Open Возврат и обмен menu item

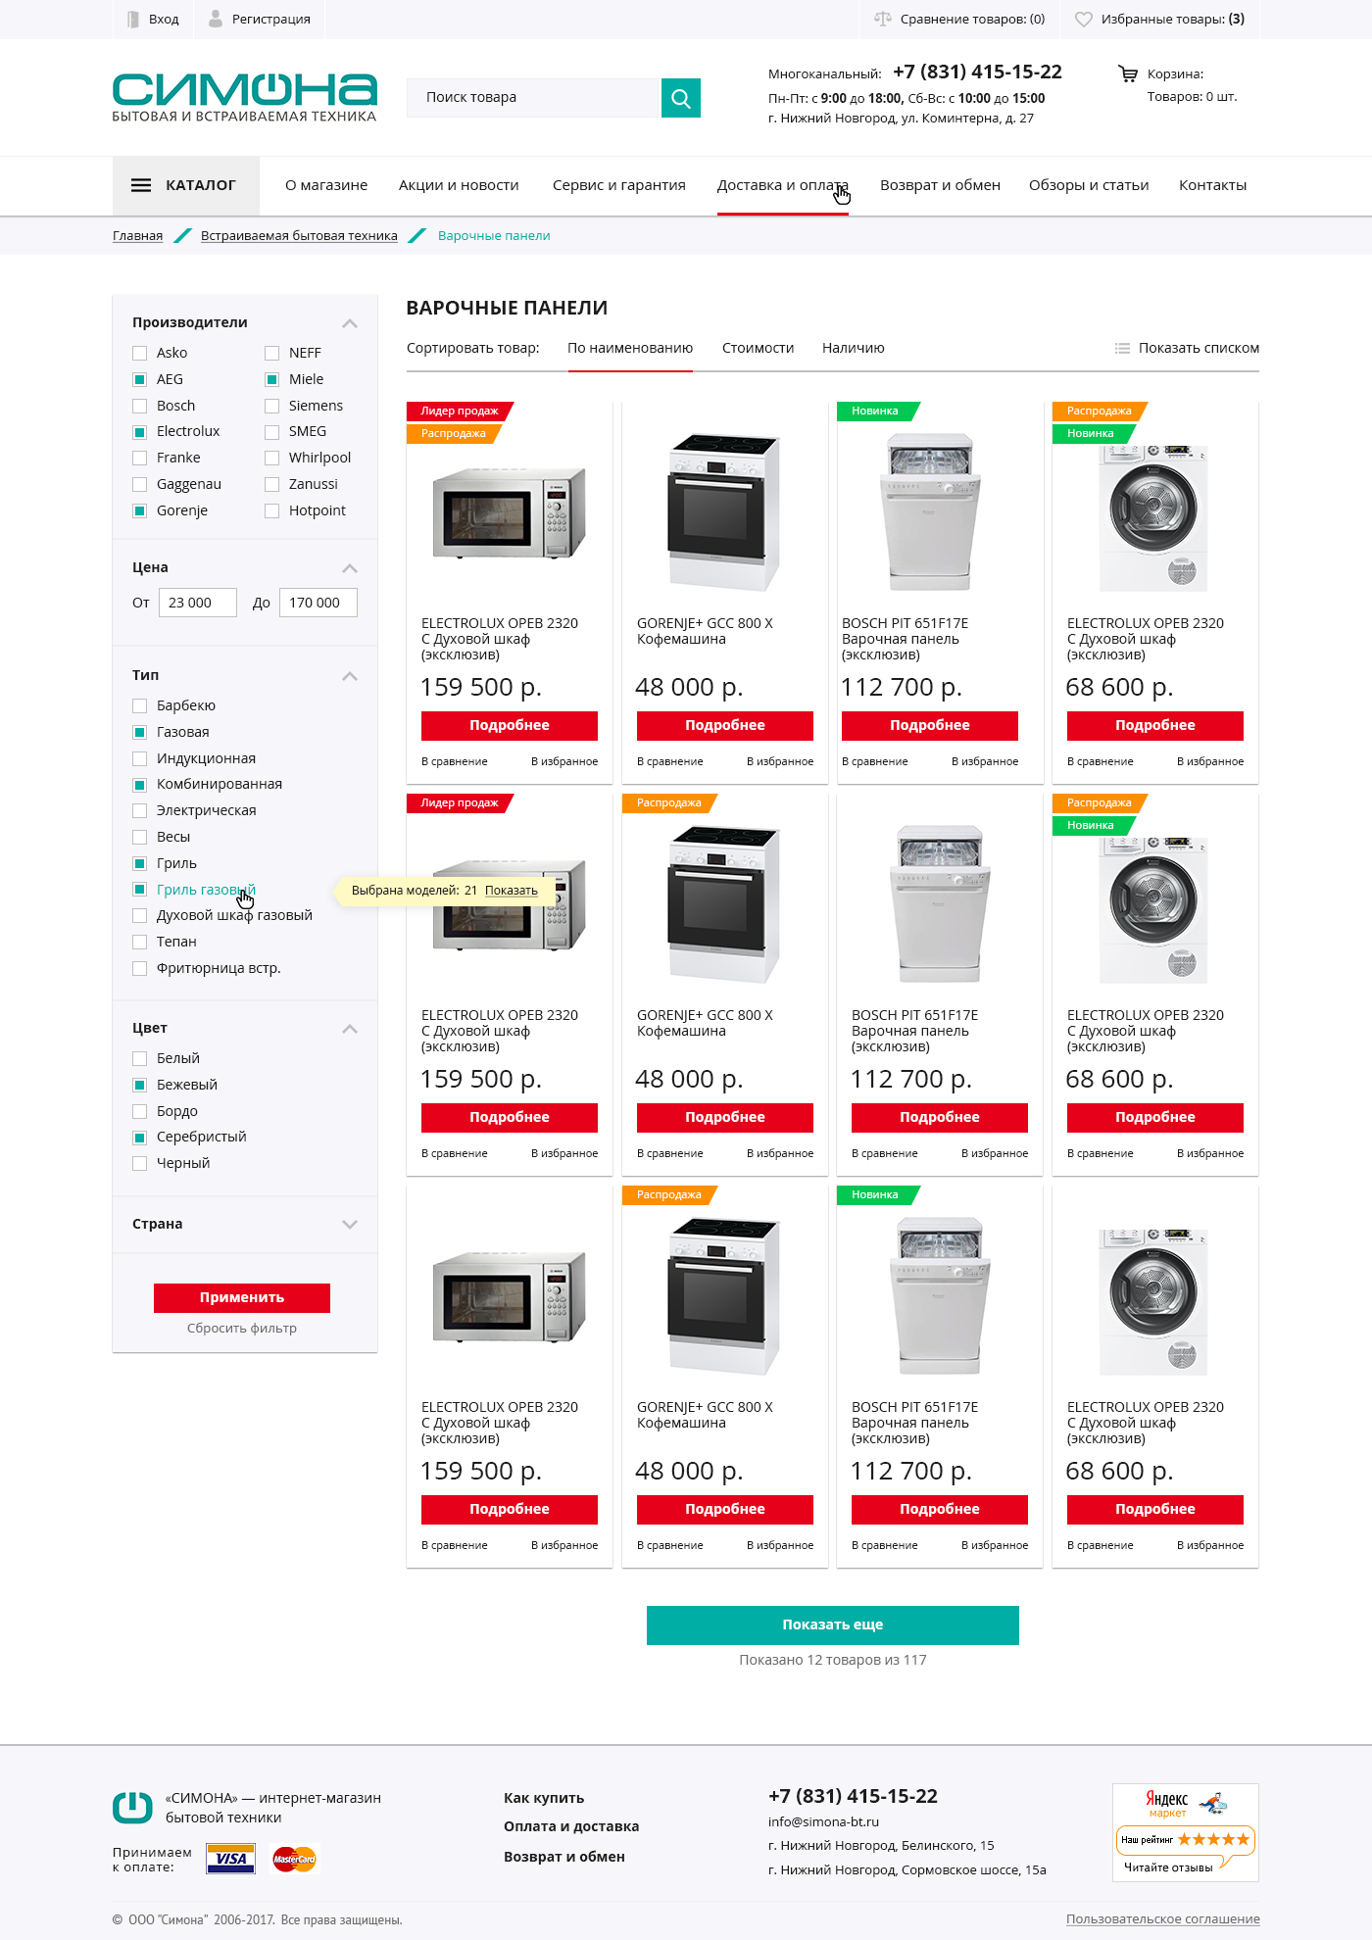tap(940, 185)
